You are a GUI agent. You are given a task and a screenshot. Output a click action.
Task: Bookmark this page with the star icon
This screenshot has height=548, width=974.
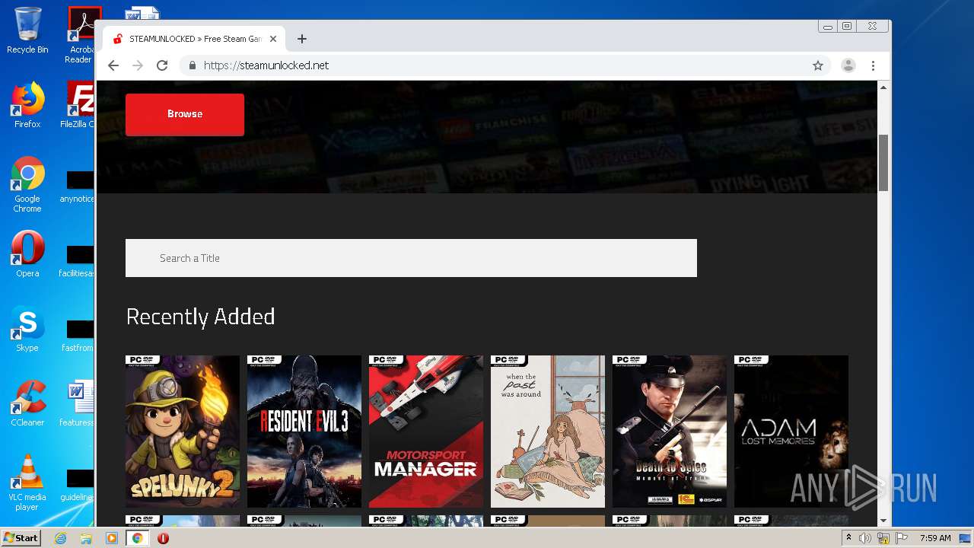818,65
